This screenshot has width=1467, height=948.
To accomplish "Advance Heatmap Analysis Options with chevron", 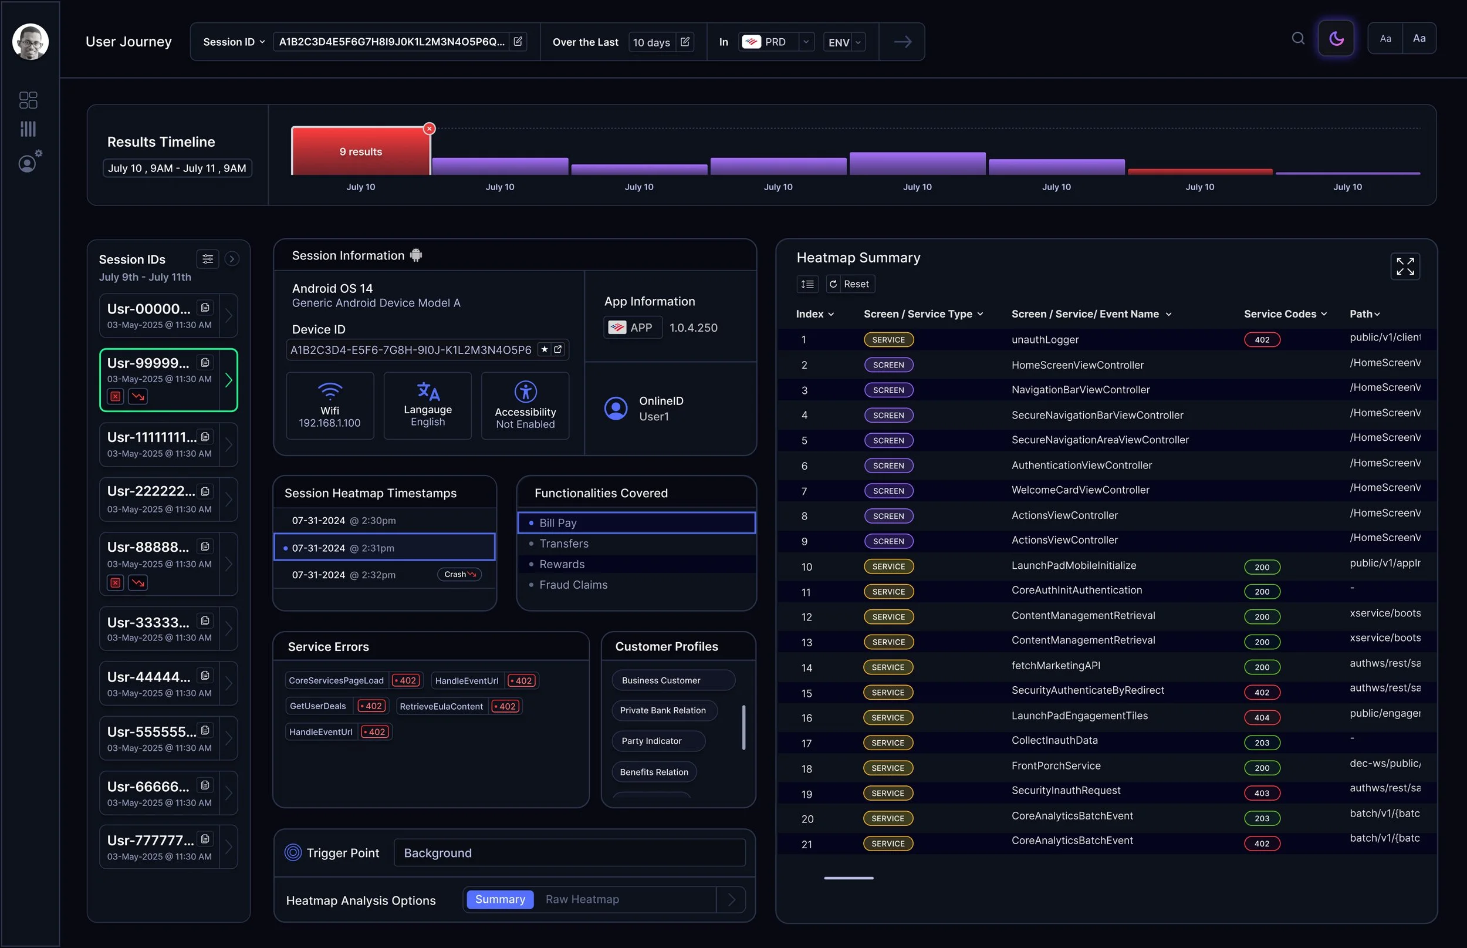I will coord(732,900).
